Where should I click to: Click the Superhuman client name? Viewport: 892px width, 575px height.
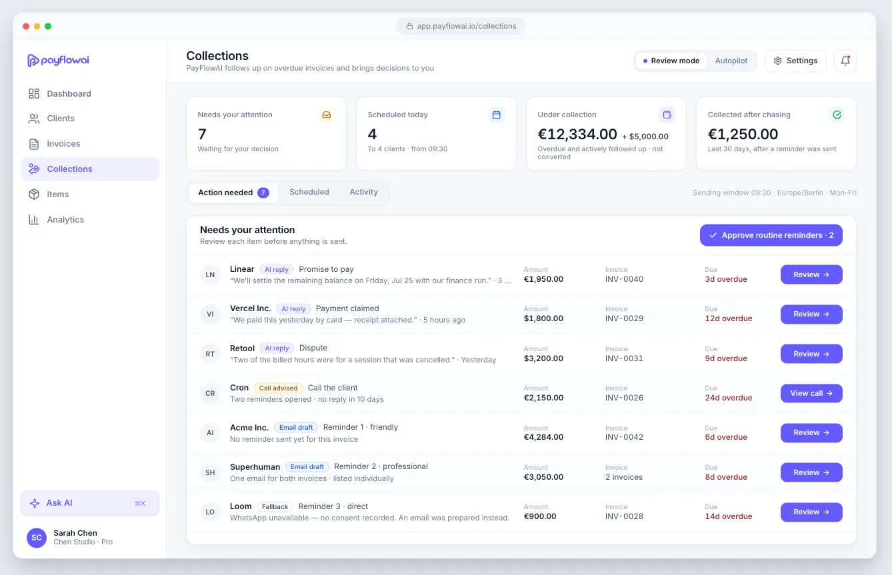(255, 467)
